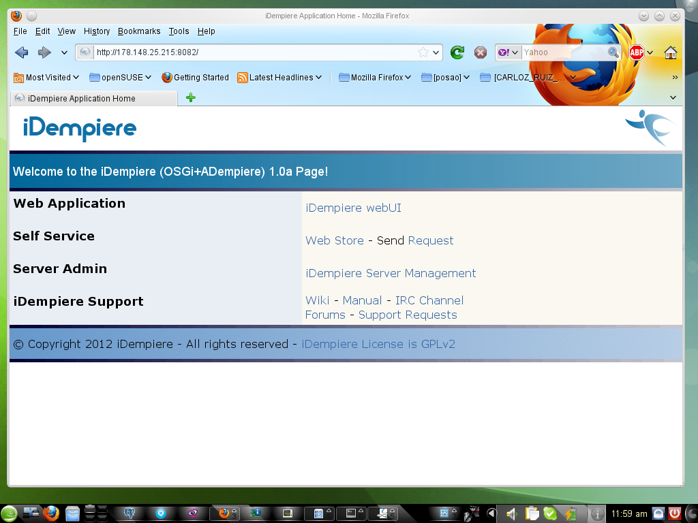The width and height of the screenshot is (698, 523).
Task: Adjust volume via the speaker tray icon
Action: click(x=511, y=514)
